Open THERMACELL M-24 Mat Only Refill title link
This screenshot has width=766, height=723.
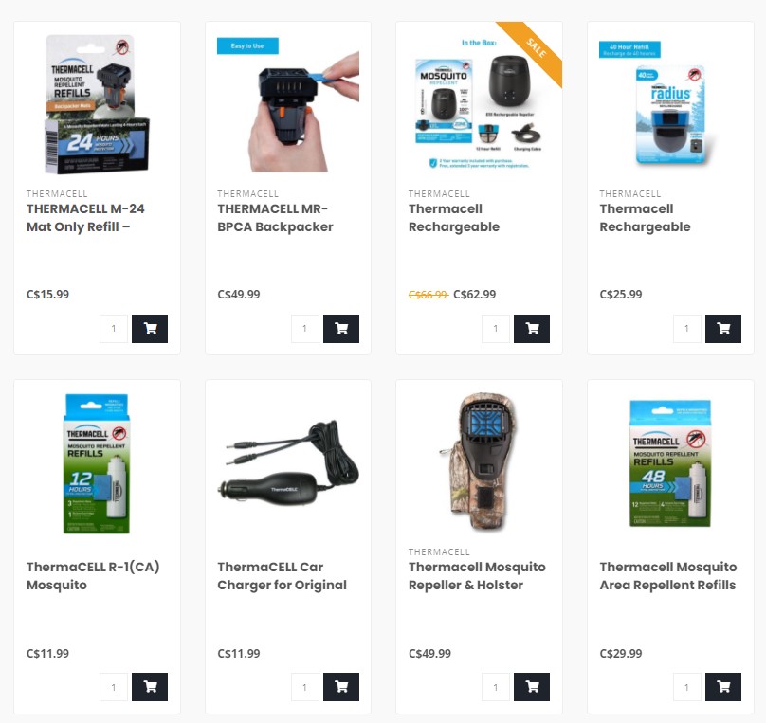[85, 218]
